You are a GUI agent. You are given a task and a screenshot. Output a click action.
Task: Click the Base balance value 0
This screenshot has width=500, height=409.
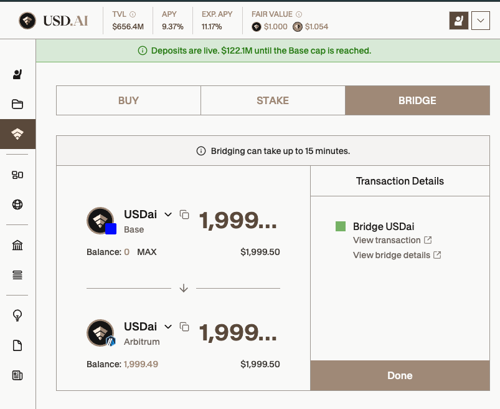pos(126,252)
